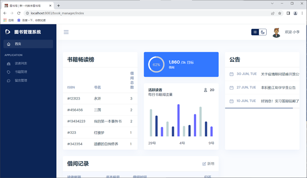
Task: Click the 欢迎 小李 user name
Action: (292, 32)
